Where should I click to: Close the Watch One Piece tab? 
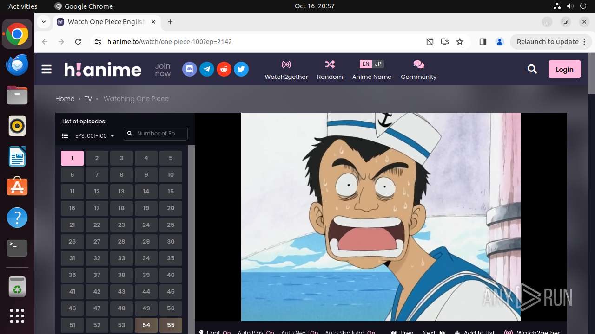pos(153,22)
